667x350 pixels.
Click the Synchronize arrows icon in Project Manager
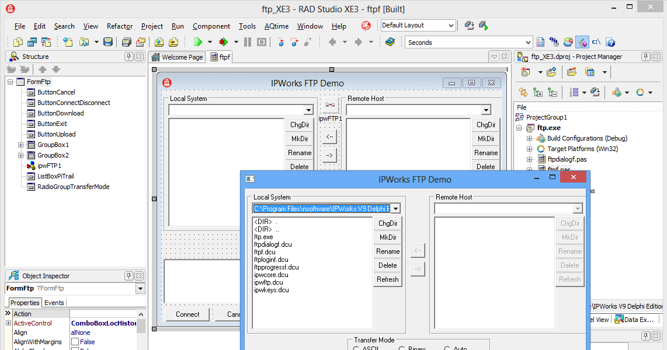pos(524,92)
